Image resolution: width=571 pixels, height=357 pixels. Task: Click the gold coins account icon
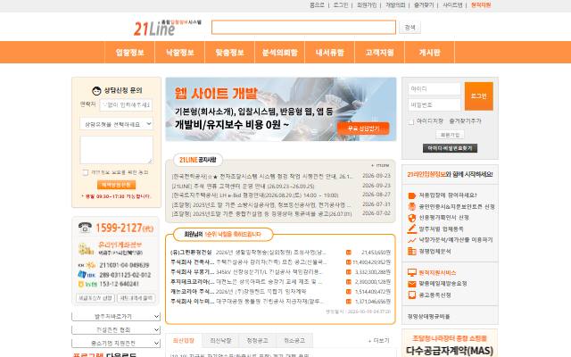86,249
